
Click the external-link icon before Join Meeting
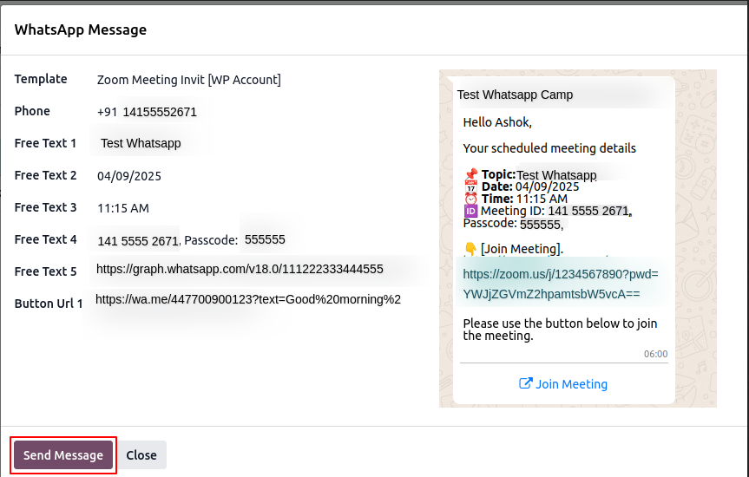(525, 384)
